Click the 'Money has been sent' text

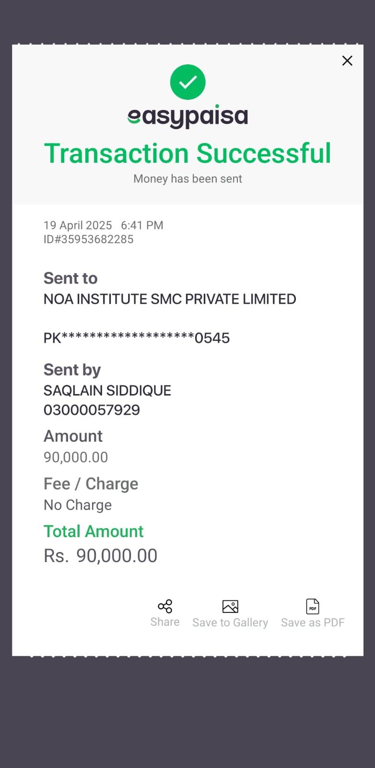click(x=187, y=179)
